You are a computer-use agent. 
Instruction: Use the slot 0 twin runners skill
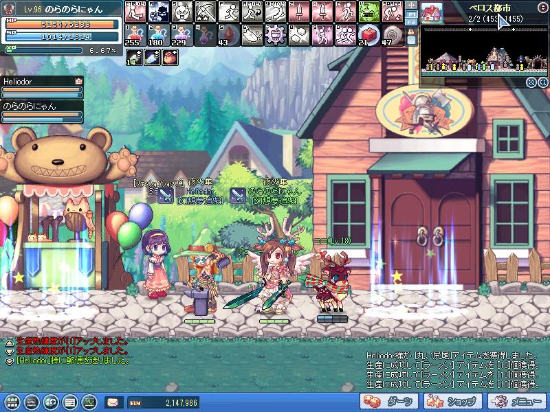tap(346, 35)
